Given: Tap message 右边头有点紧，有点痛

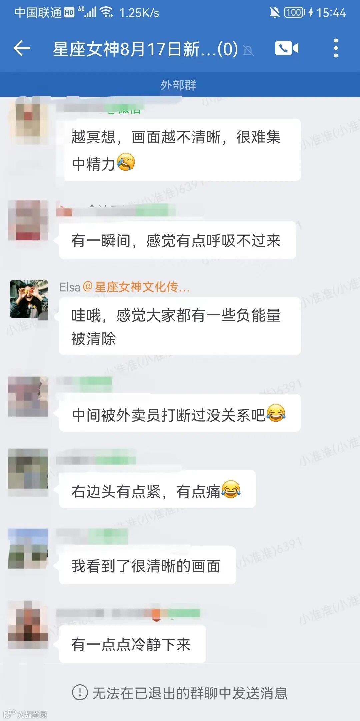Looking at the screenshot, I should pos(157,489).
